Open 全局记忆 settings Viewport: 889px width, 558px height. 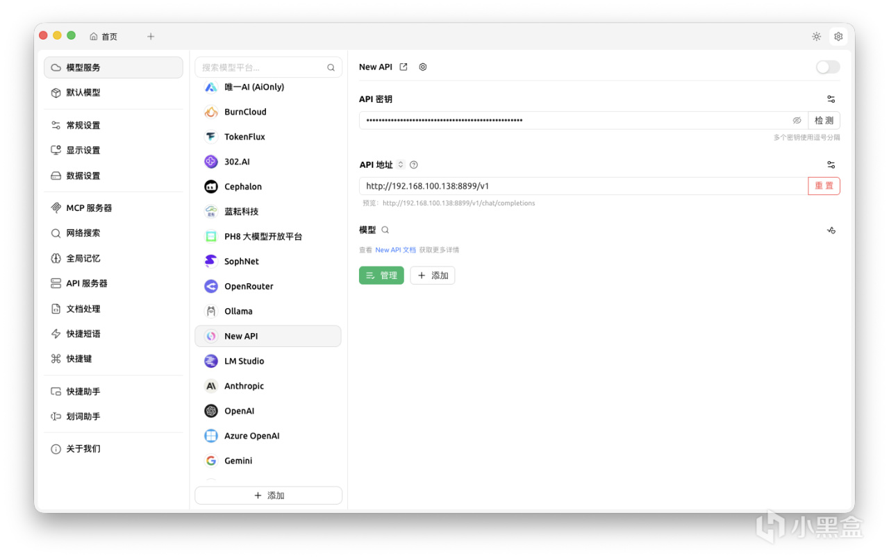coord(113,258)
